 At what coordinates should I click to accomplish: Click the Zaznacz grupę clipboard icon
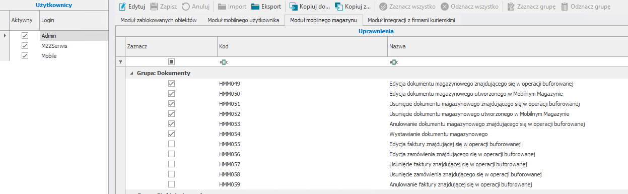click(511, 7)
